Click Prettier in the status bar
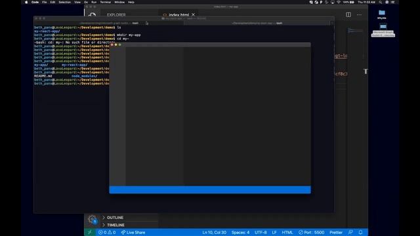This screenshot has width=420, height=236. pyautogui.click(x=336, y=232)
